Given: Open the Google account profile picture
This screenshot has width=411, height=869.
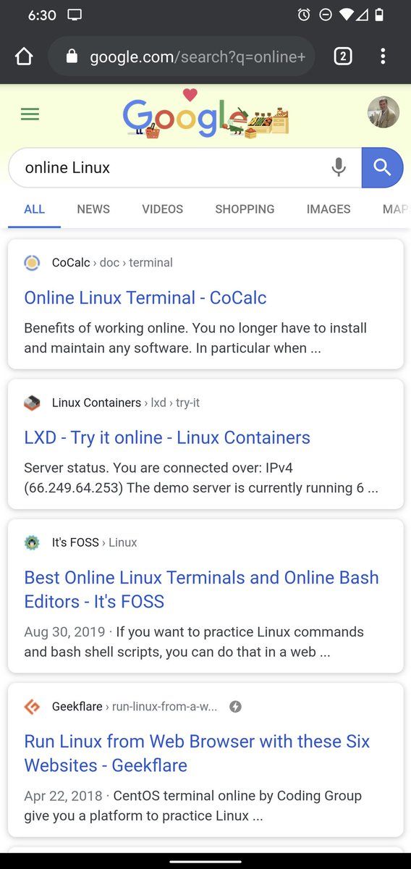Looking at the screenshot, I should 383,112.
